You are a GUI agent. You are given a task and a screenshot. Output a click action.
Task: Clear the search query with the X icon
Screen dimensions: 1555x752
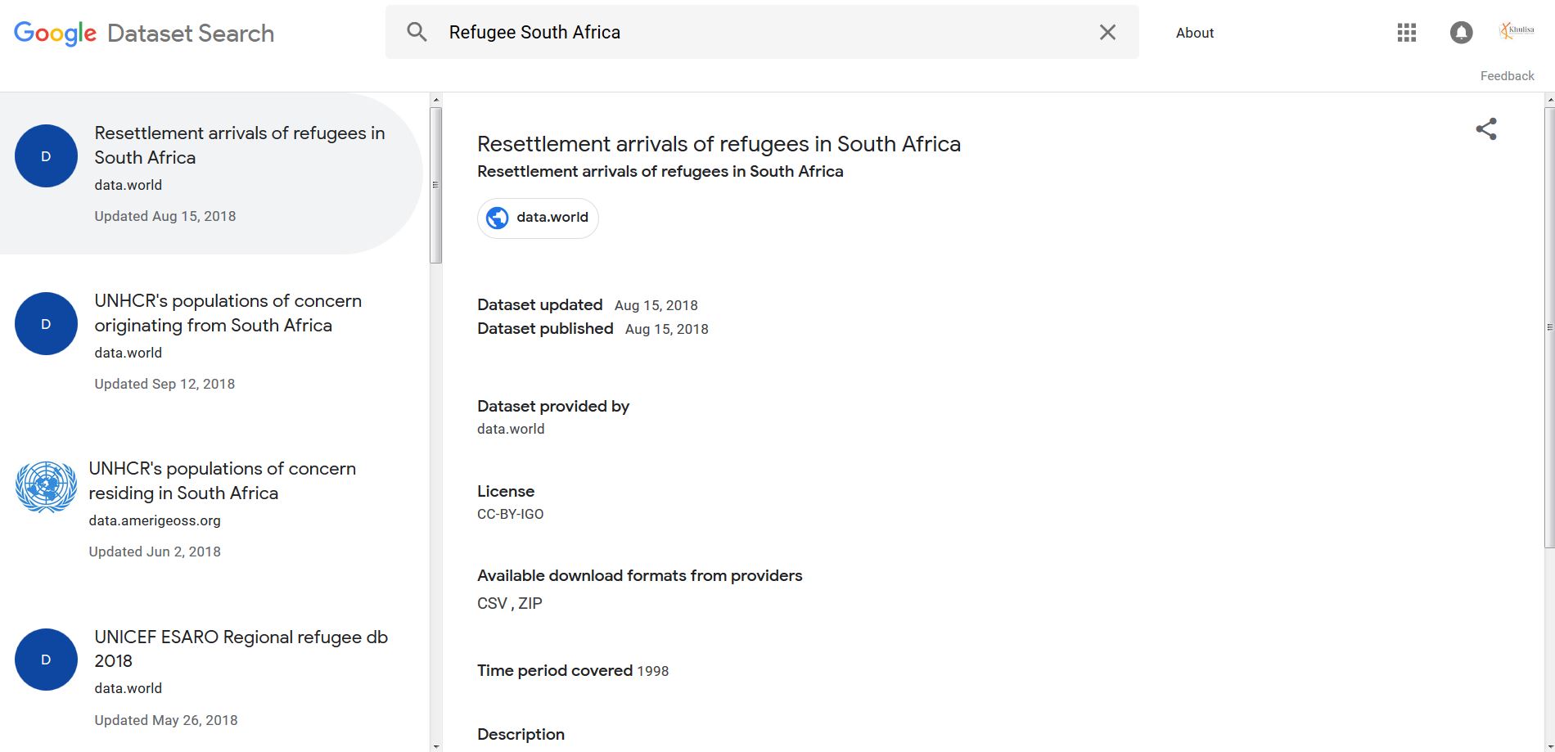pyautogui.click(x=1107, y=32)
